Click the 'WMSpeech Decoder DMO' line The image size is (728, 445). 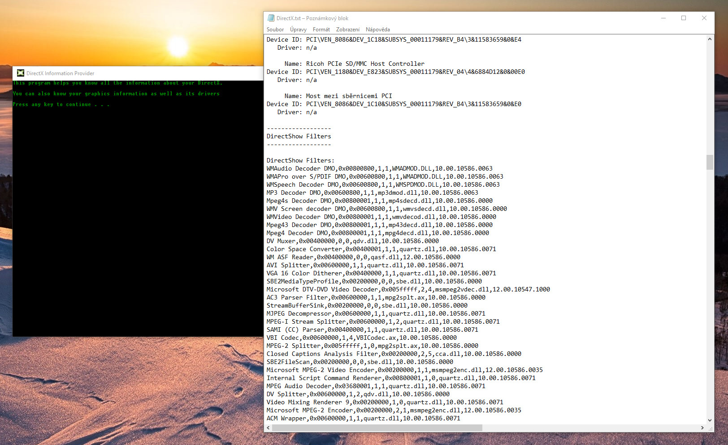click(383, 184)
